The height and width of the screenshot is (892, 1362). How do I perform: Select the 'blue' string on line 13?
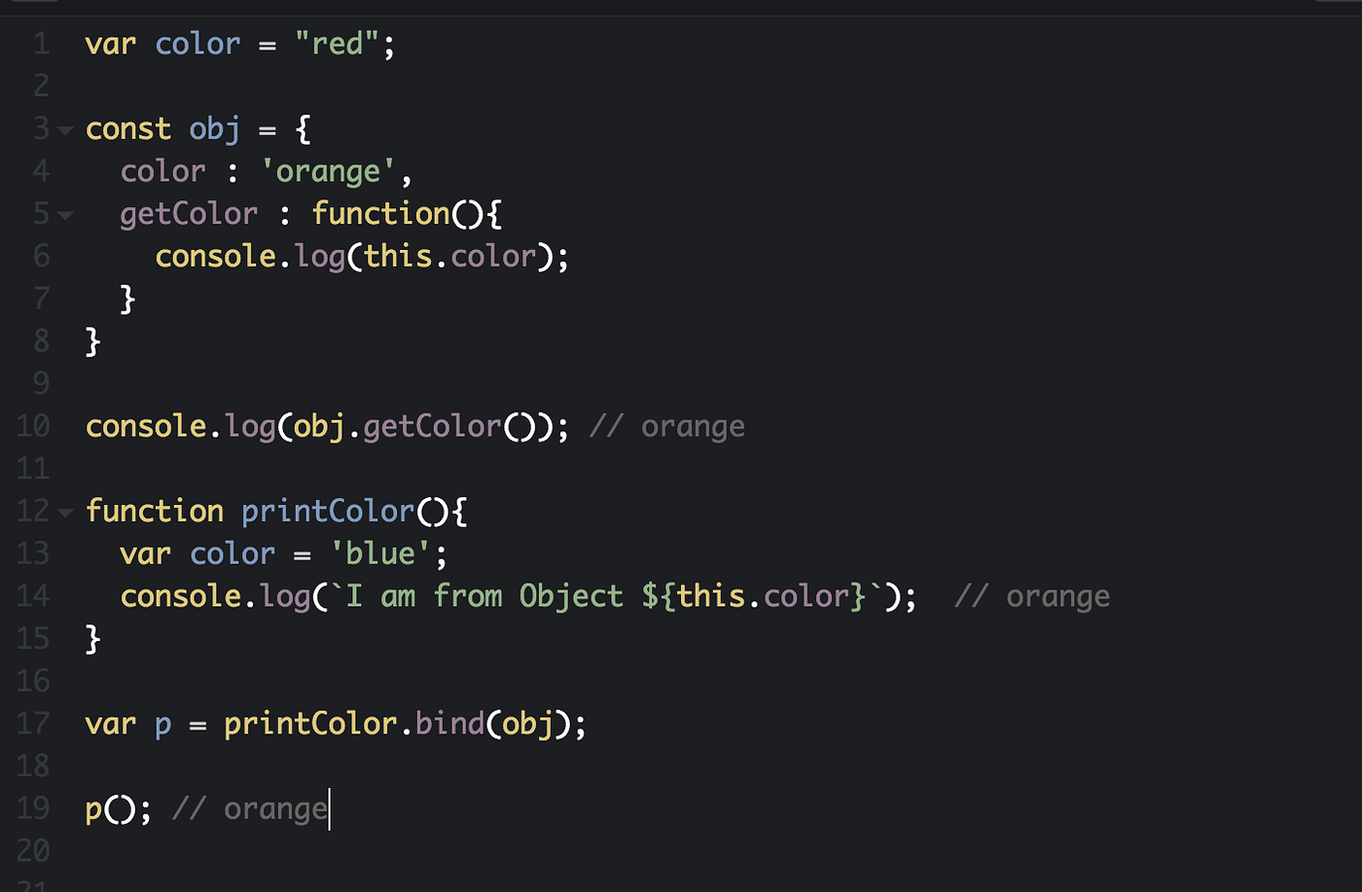(379, 553)
